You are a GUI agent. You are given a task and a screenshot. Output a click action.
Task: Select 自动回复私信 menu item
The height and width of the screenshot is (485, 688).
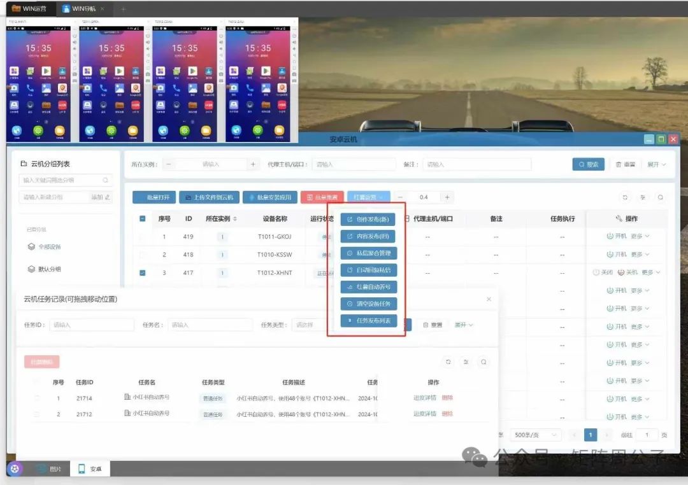pyautogui.click(x=369, y=270)
